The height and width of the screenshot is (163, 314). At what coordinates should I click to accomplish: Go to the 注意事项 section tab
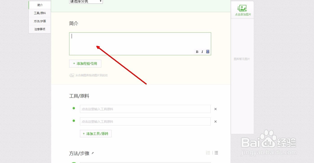(40, 29)
